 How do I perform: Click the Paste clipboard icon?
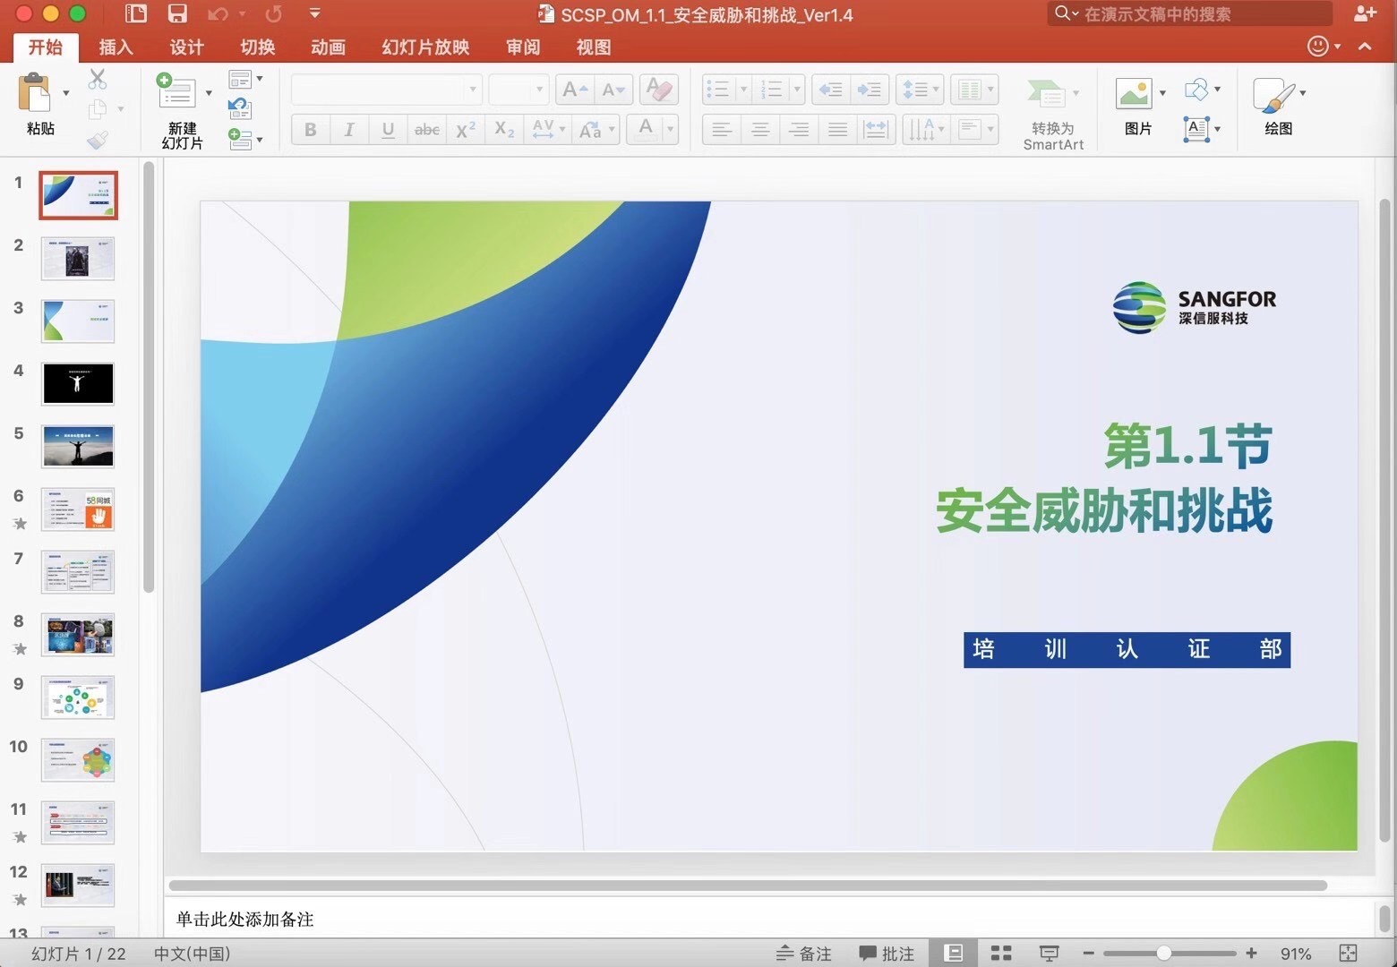(35, 92)
